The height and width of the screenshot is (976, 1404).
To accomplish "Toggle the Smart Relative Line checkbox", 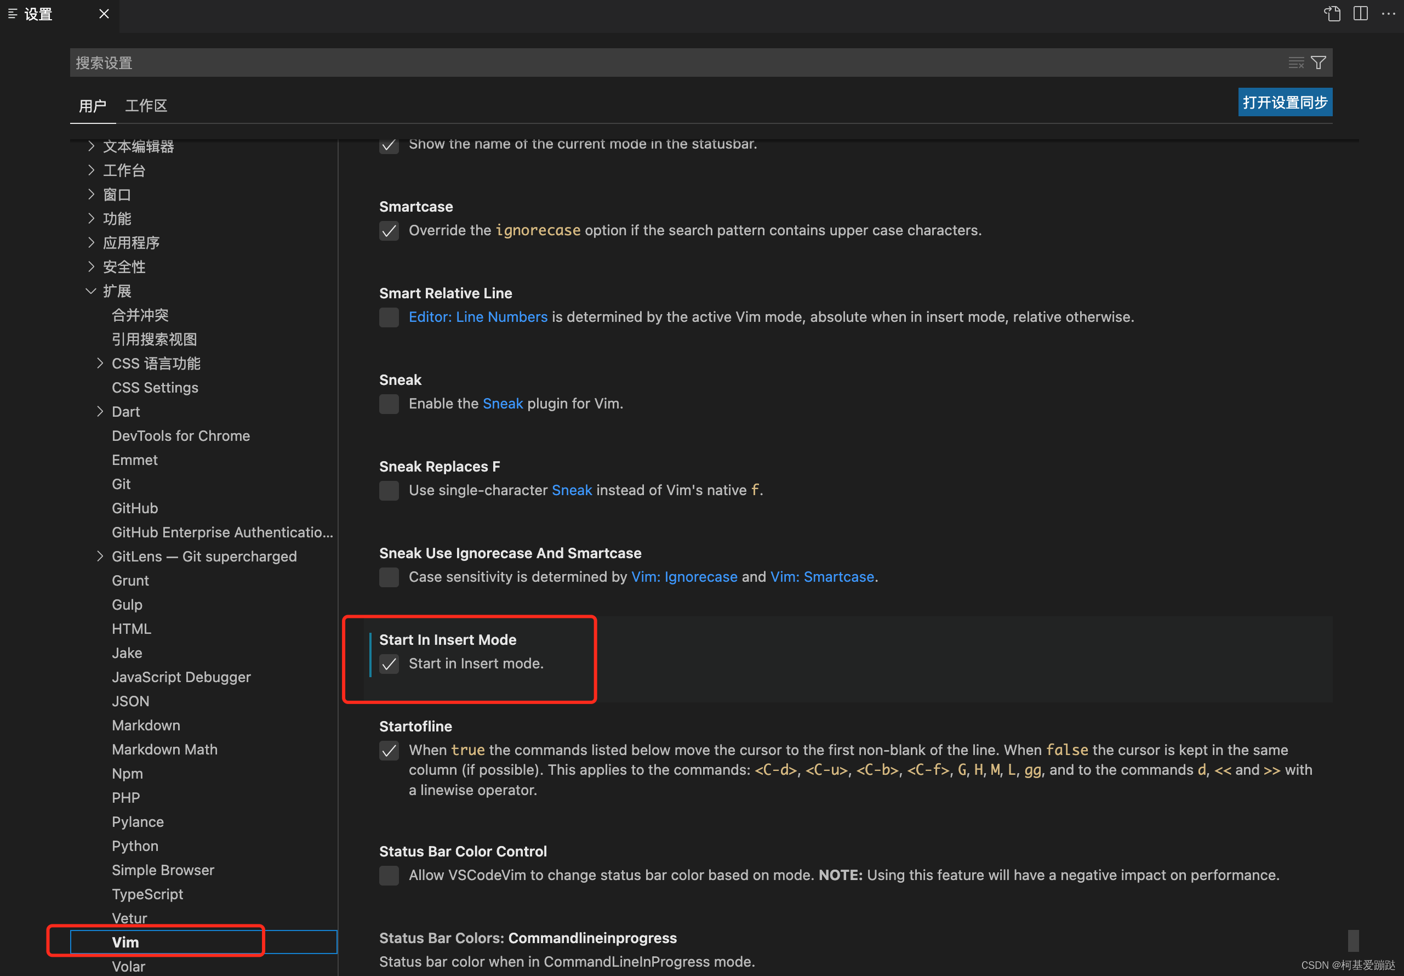I will [389, 317].
